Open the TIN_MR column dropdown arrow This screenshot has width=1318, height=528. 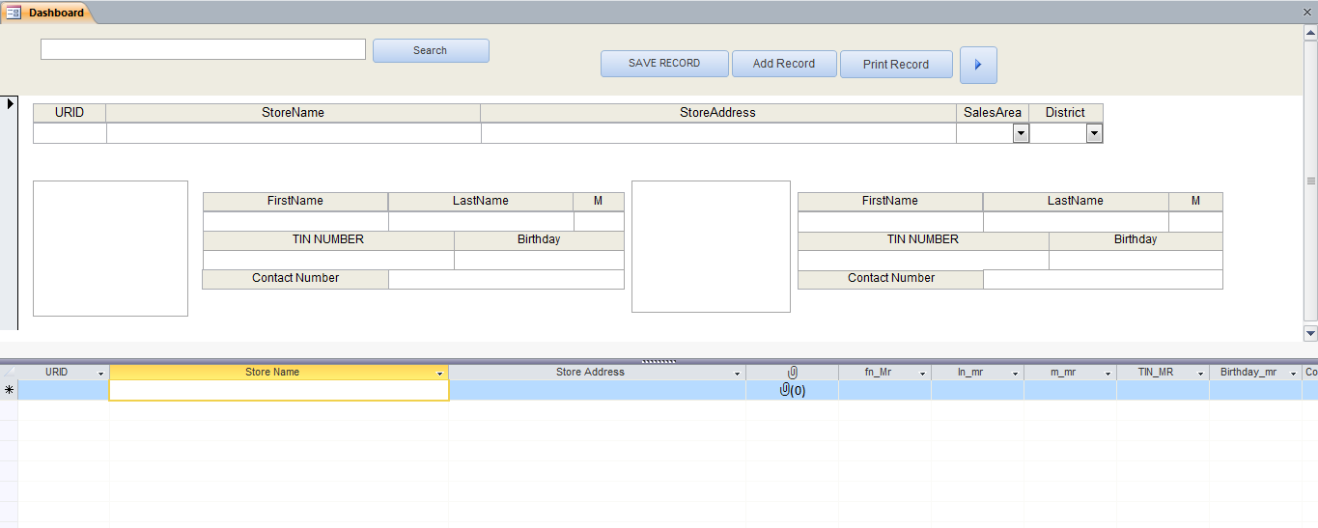1201,373
